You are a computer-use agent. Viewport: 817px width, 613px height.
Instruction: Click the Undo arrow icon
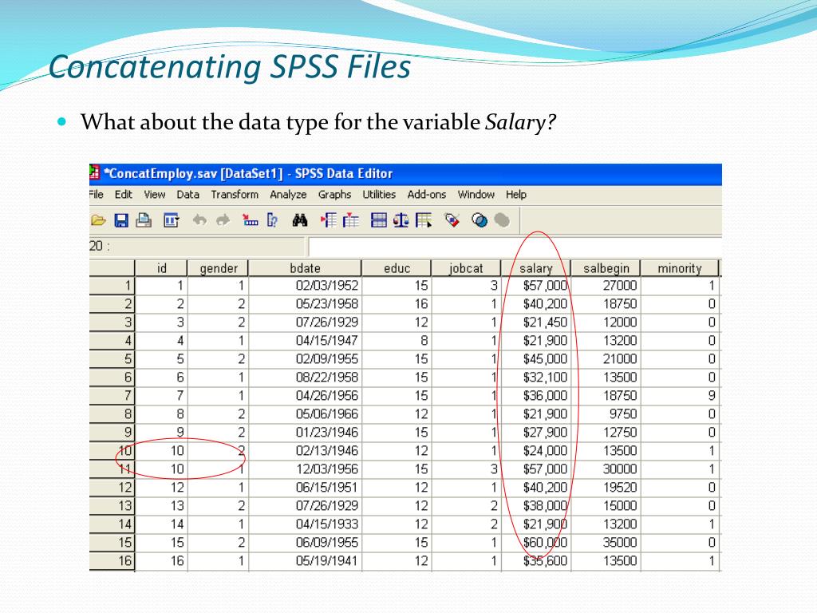point(199,220)
